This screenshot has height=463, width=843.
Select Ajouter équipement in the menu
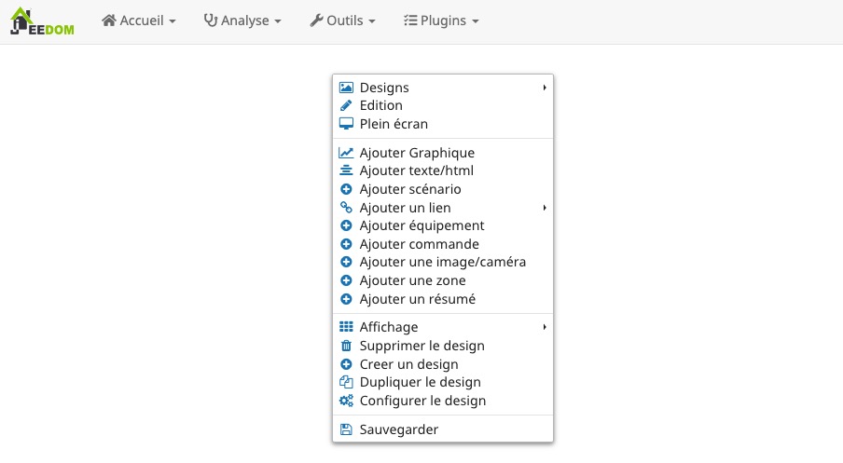pyautogui.click(x=421, y=225)
